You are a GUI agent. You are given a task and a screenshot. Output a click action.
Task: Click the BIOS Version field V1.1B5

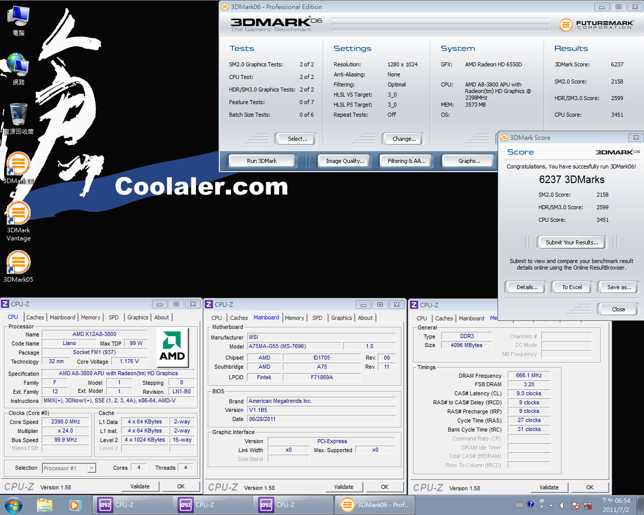point(321,410)
